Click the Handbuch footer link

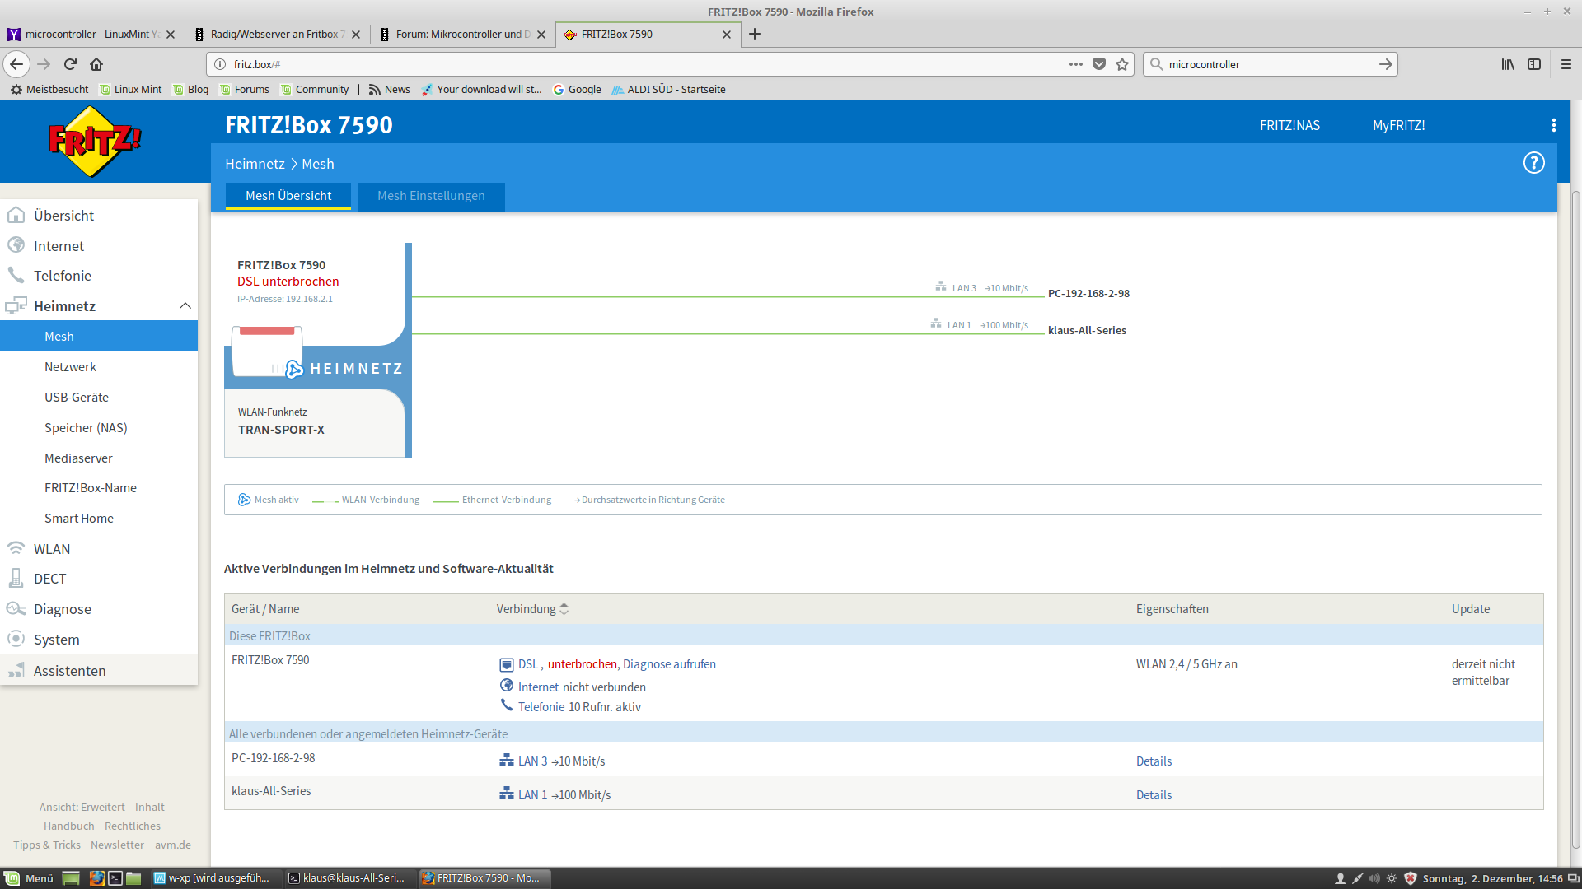(69, 826)
